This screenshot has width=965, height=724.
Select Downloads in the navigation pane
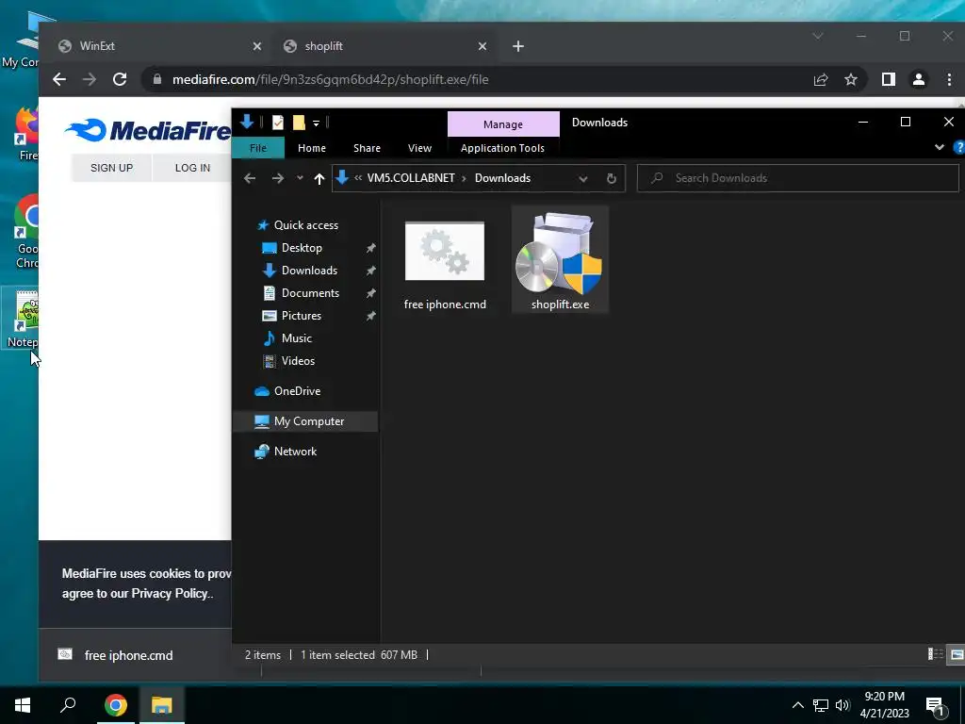point(309,271)
